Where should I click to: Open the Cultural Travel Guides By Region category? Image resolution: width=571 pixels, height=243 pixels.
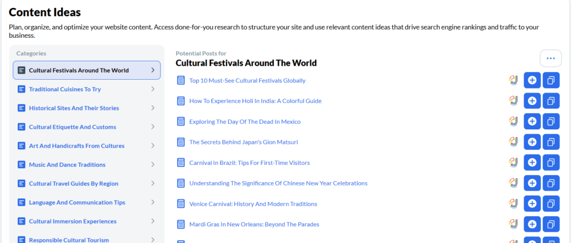tap(74, 183)
